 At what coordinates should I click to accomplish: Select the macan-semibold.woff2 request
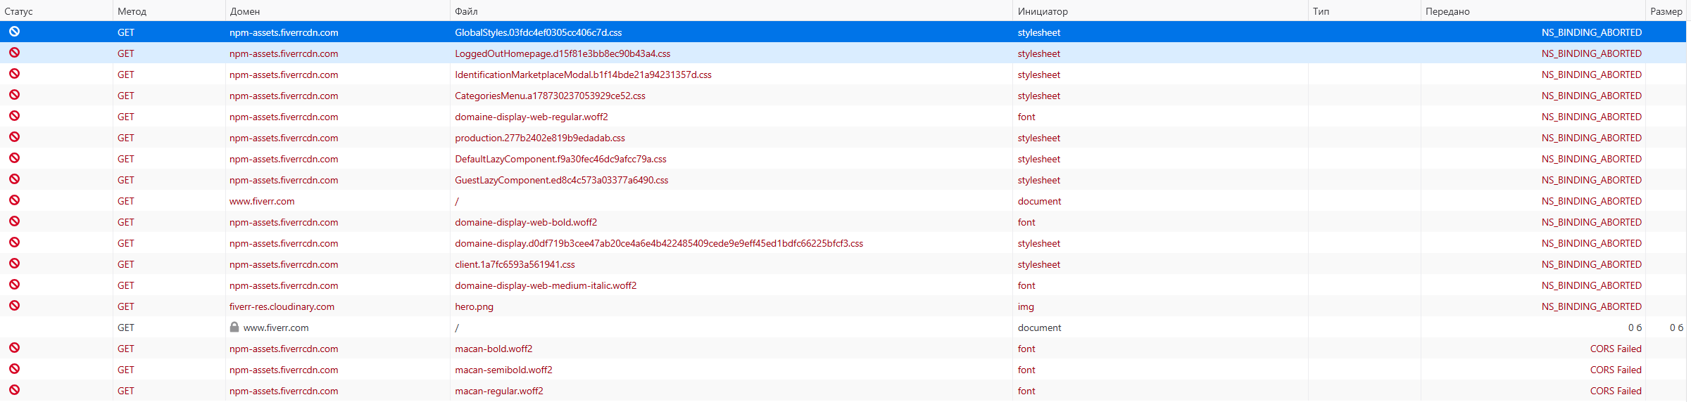click(x=503, y=370)
